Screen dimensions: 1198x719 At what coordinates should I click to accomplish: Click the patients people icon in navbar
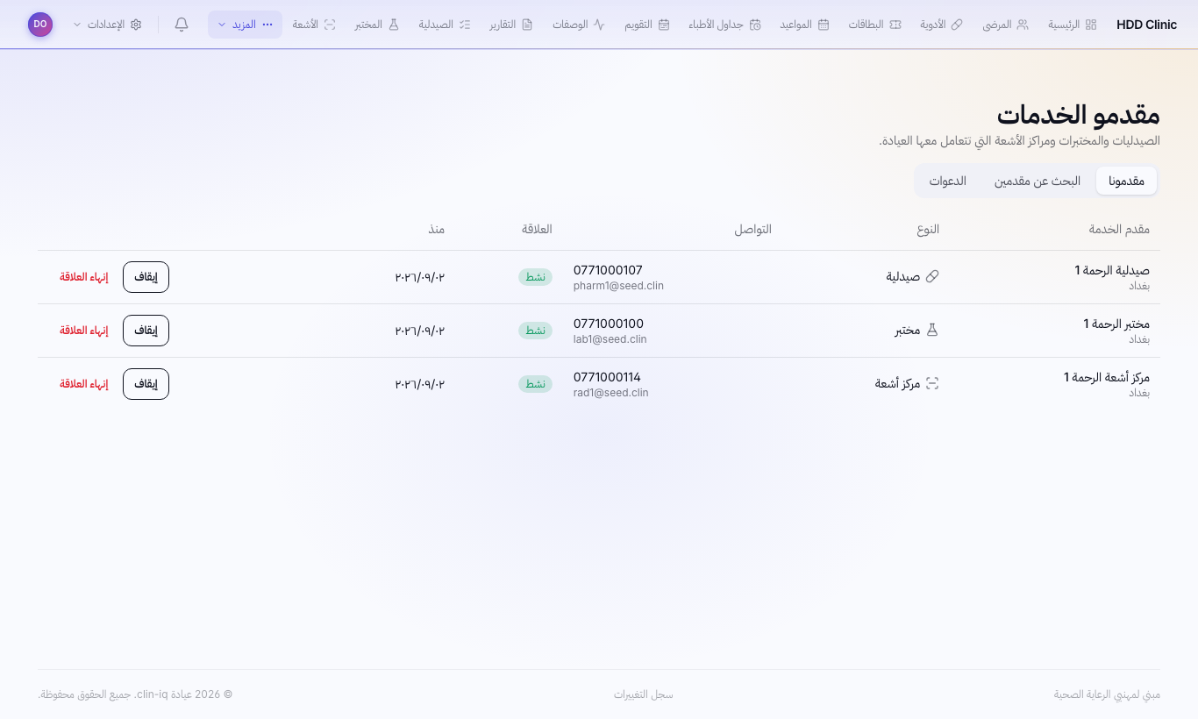tap(1023, 25)
